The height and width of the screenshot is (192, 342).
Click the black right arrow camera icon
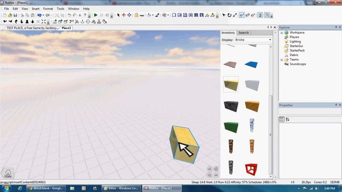click(x=10, y=21)
